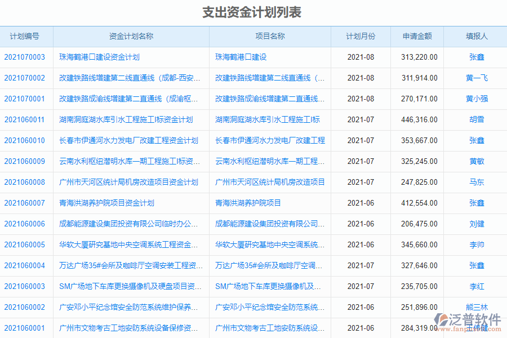This screenshot has height=338, width=507.
Task: Click filler 黄小强 link
Action: tap(476, 99)
